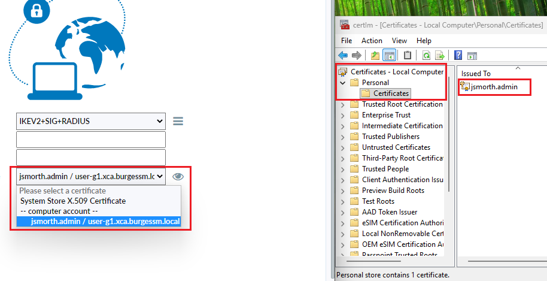Screen dimensions: 547x281
Task: Expand the Enterprise Trust node
Action: 342,115
